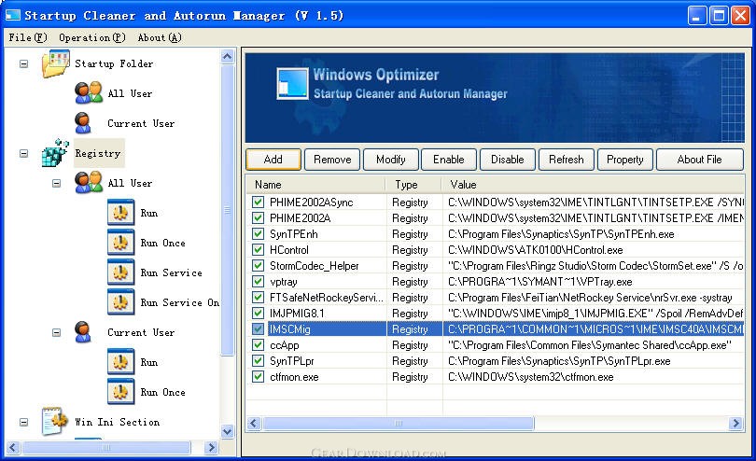Sort list by the Type column header
The image size is (756, 461).
pyautogui.click(x=413, y=184)
